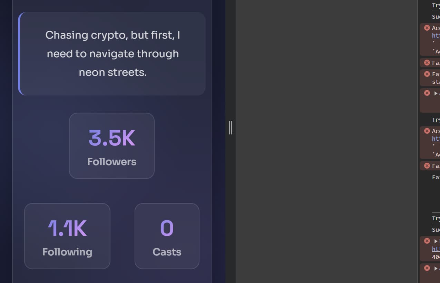The width and height of the screenshot is (440, 283).
Task: Click the bottommost red error icon in console
Action: point(427,268)
